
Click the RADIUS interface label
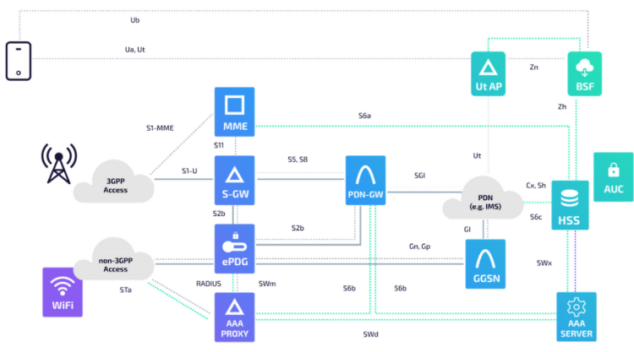[209, 284]
